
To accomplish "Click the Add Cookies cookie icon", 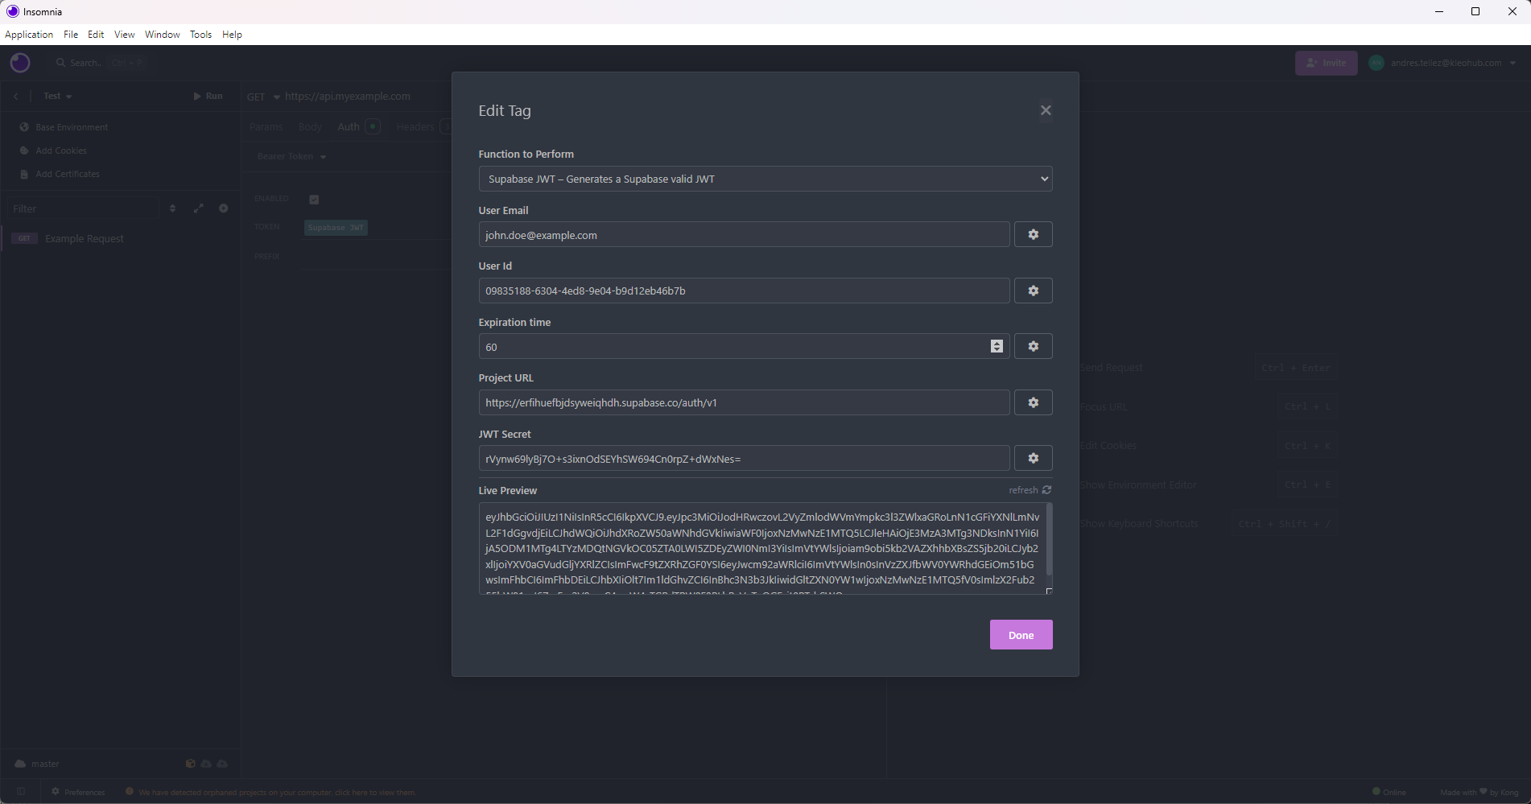I will 24,150.
